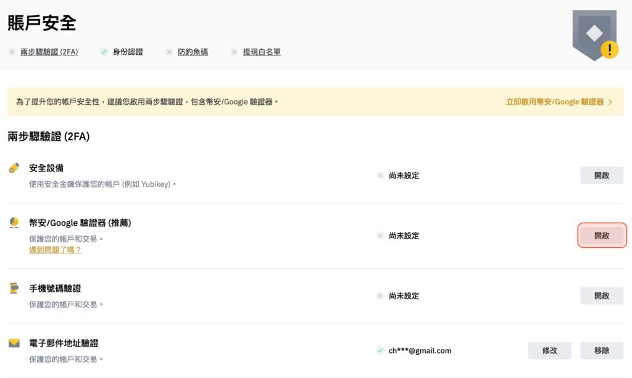Click 開啟 button for 幣安/Google 驗證器
Screen dimensions: 632x378
click(601, 236)
